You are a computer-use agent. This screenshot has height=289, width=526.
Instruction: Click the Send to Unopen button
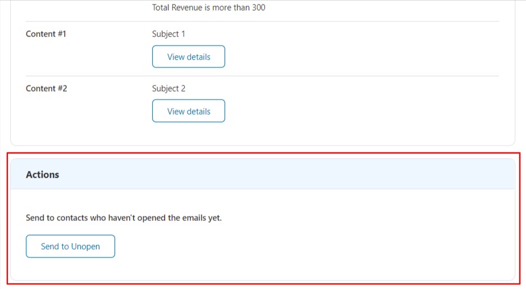click(x=70, y=246)
